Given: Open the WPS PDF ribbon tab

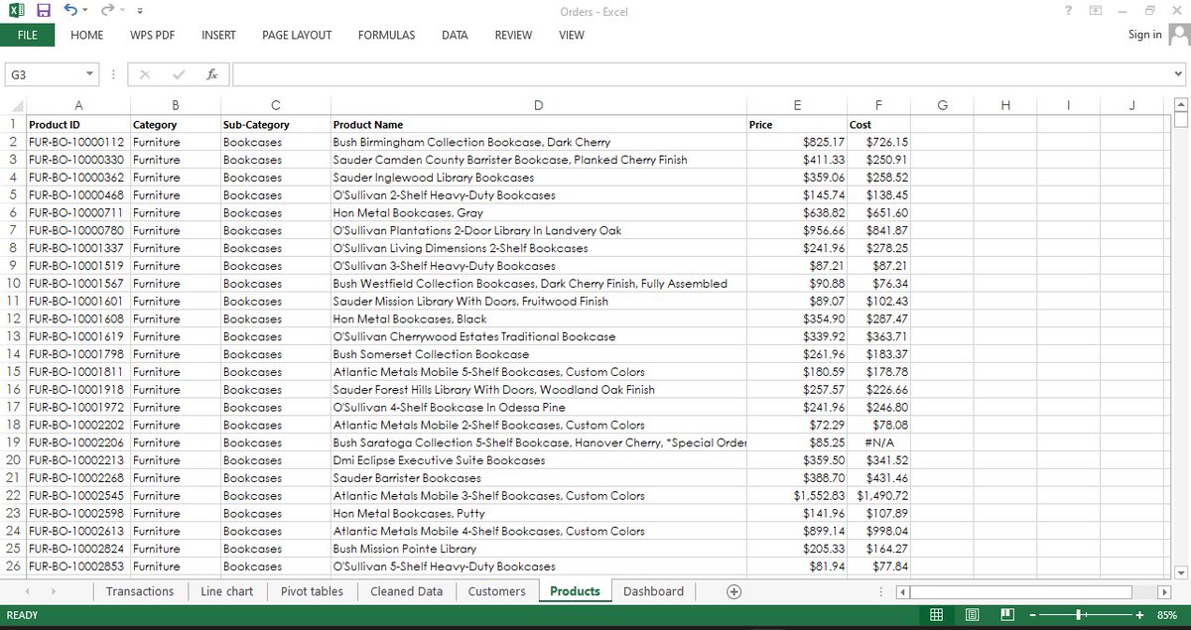Looking at the screenshot, I should [153, 35].
